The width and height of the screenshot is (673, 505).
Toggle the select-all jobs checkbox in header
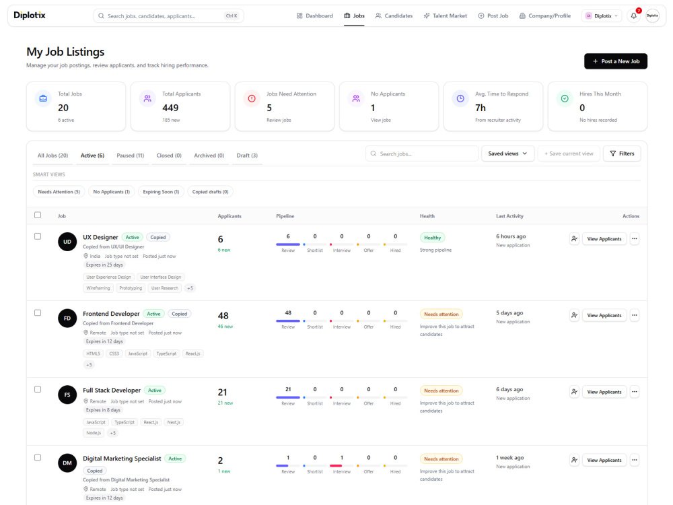click(x=38, y=215)
